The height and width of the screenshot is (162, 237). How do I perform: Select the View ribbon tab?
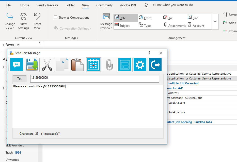(86, 5)
